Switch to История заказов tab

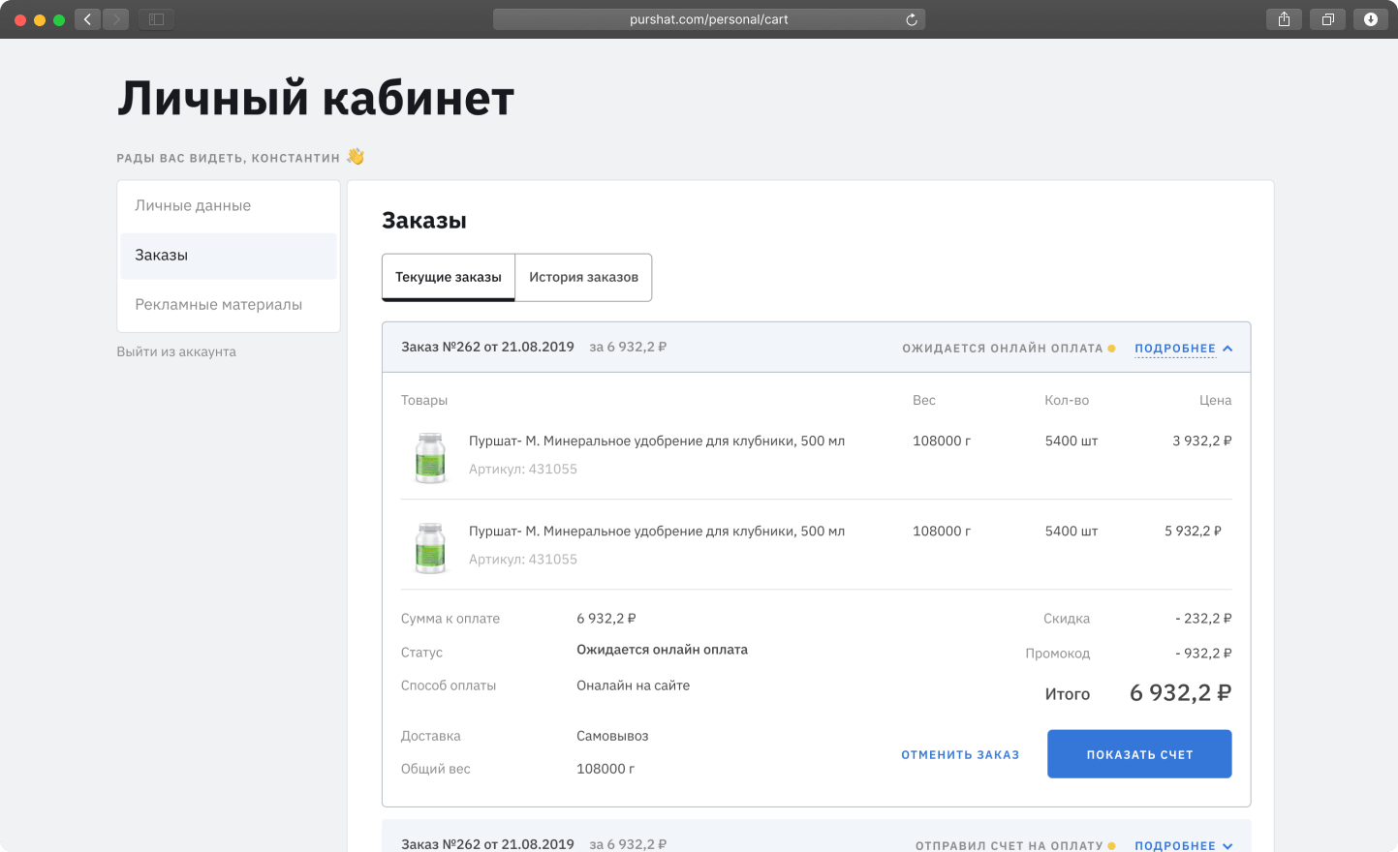point(583,277)
